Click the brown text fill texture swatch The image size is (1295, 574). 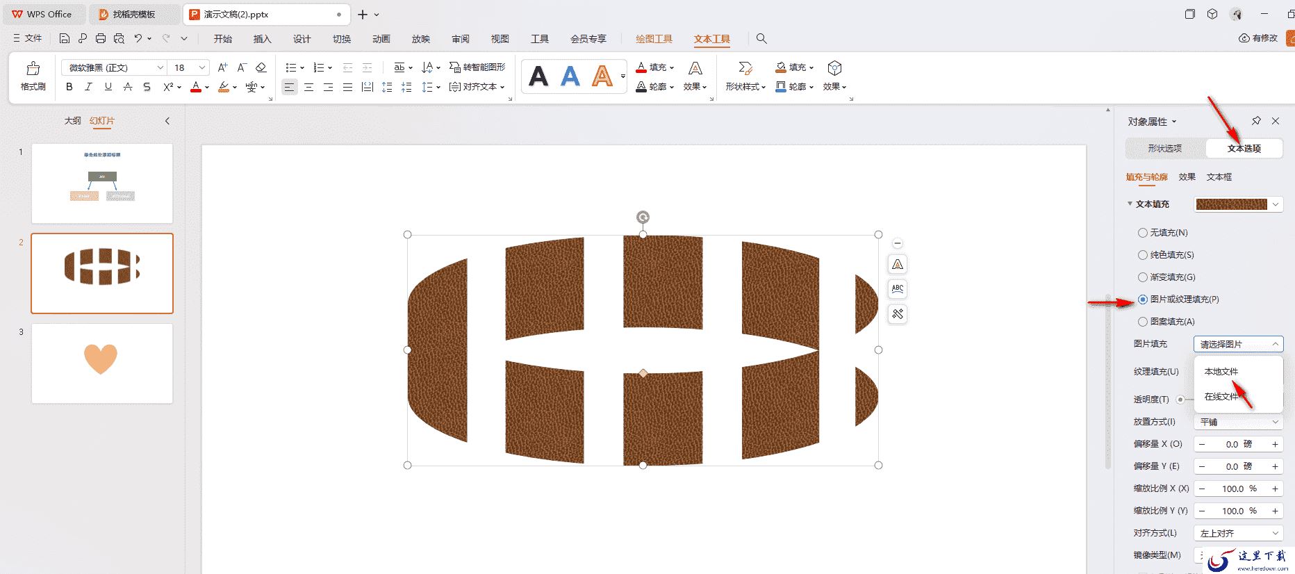(x=1231, y=204)
